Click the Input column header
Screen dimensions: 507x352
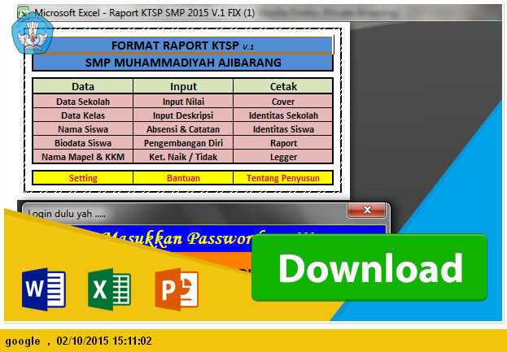tap(183, 86)
